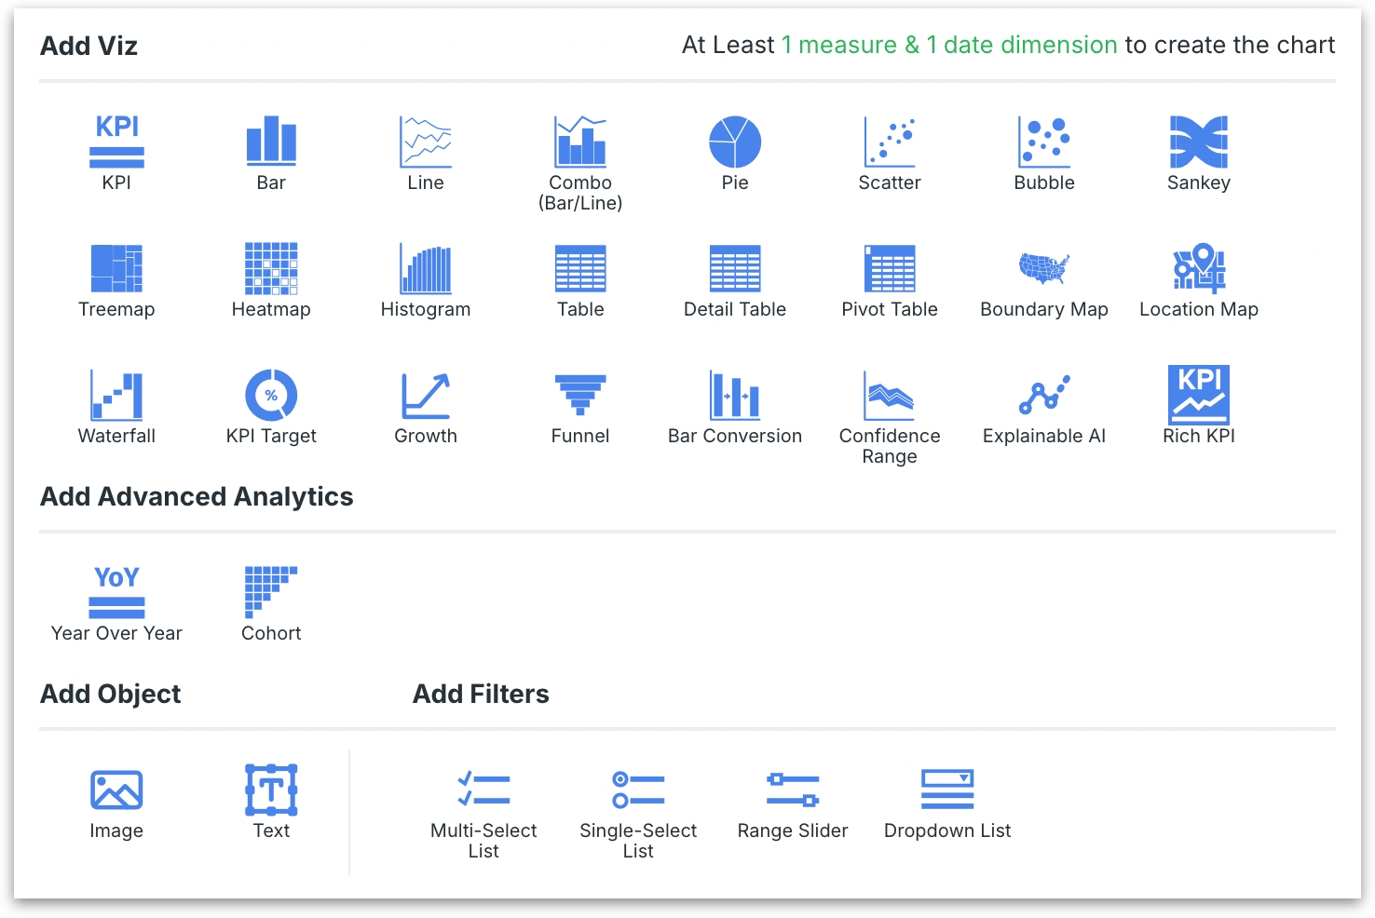
Task: Insert a Heatmap chart
Action: tap(271, 269)
